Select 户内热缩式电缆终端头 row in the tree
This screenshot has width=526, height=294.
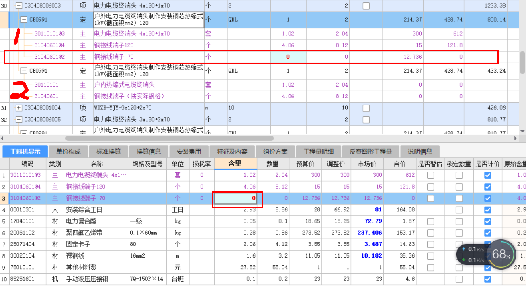coord(124,85)
